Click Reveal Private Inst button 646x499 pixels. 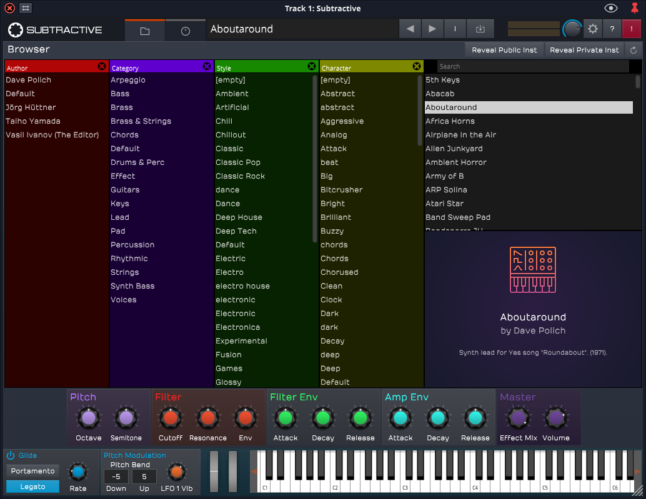click(584, 50)
